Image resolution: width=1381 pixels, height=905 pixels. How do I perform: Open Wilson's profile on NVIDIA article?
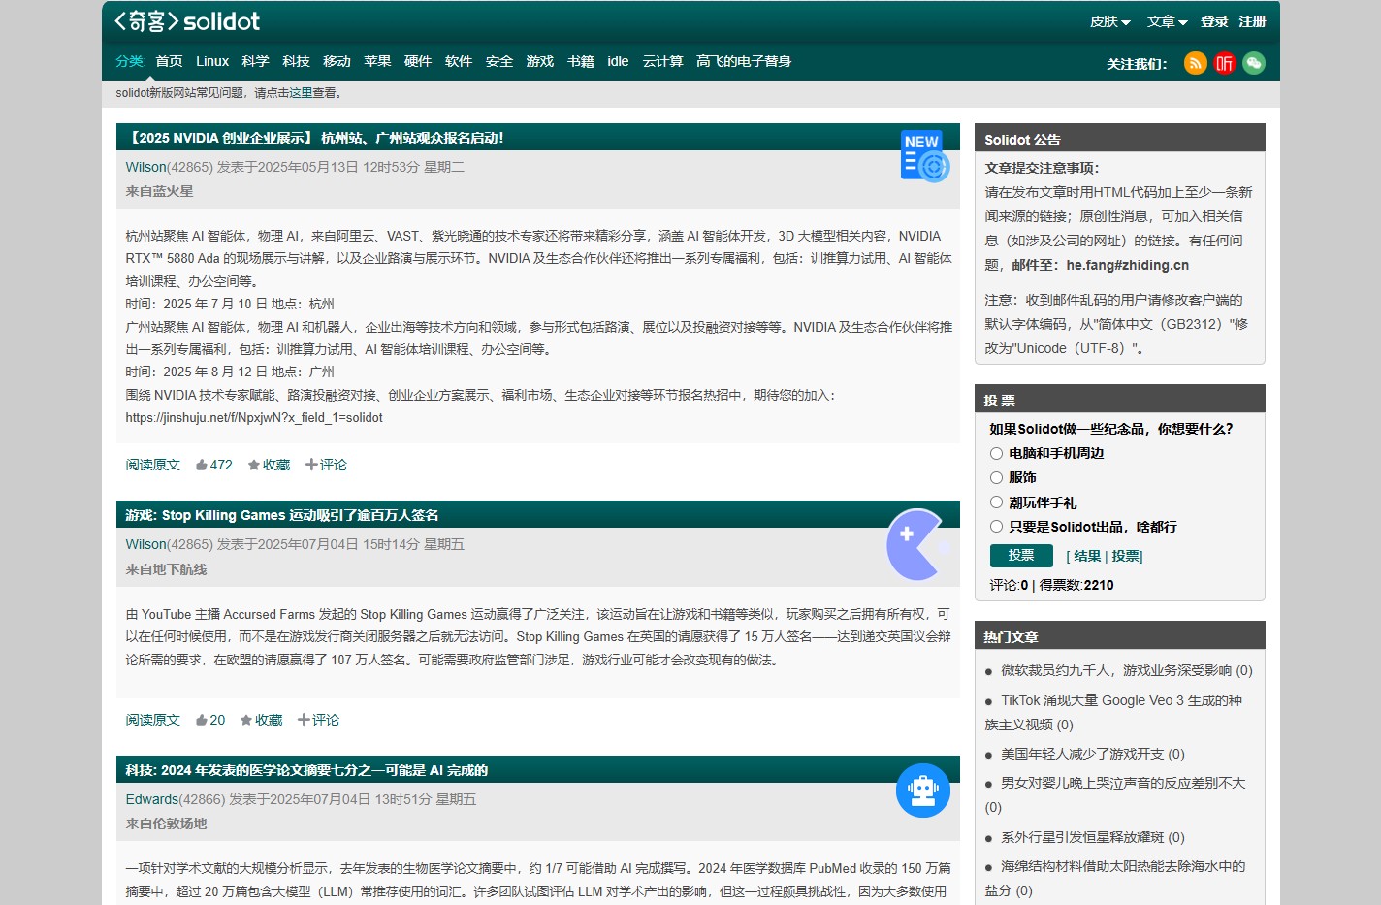[x=146, y=167]
